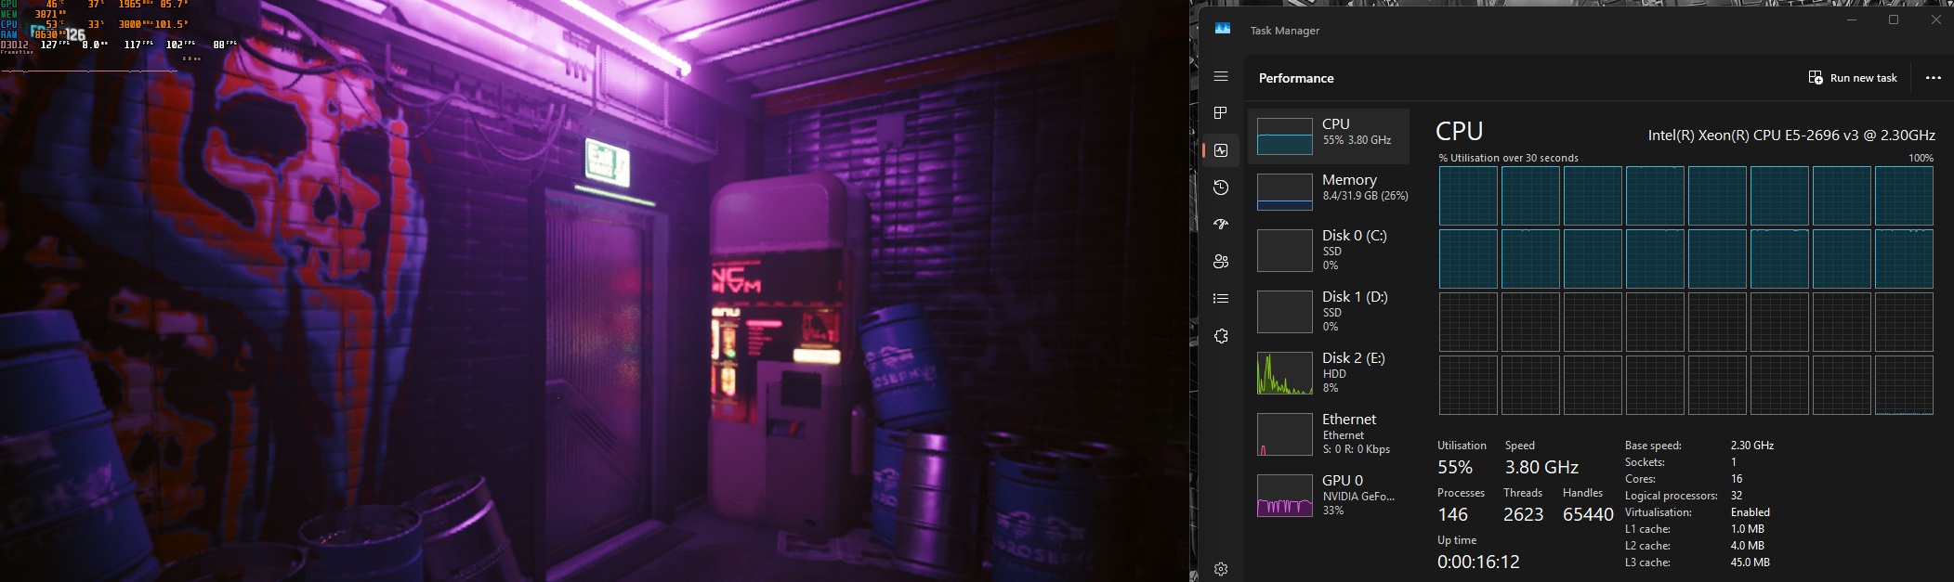Select the GPU 0 NVIDIA GeForce entry
The image size is (1954, 582).
point(1329,496)
